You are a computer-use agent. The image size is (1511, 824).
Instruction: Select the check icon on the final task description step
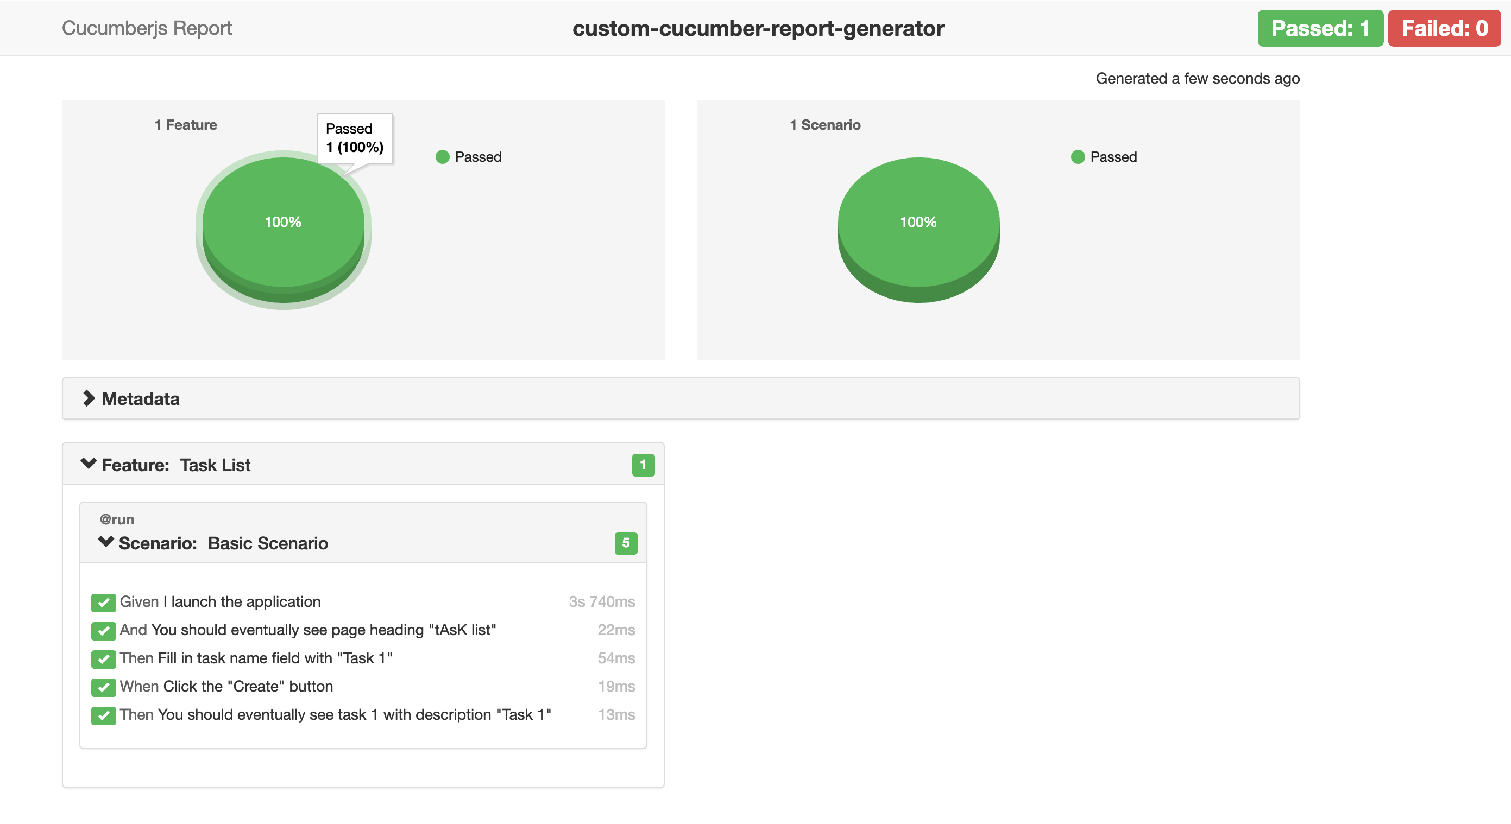[x=104, y=715]
